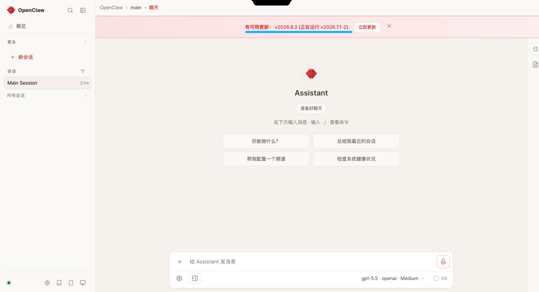The image size is (539, 292).
Task: Open search with the magnifier icon
Action: pos(70,10)
